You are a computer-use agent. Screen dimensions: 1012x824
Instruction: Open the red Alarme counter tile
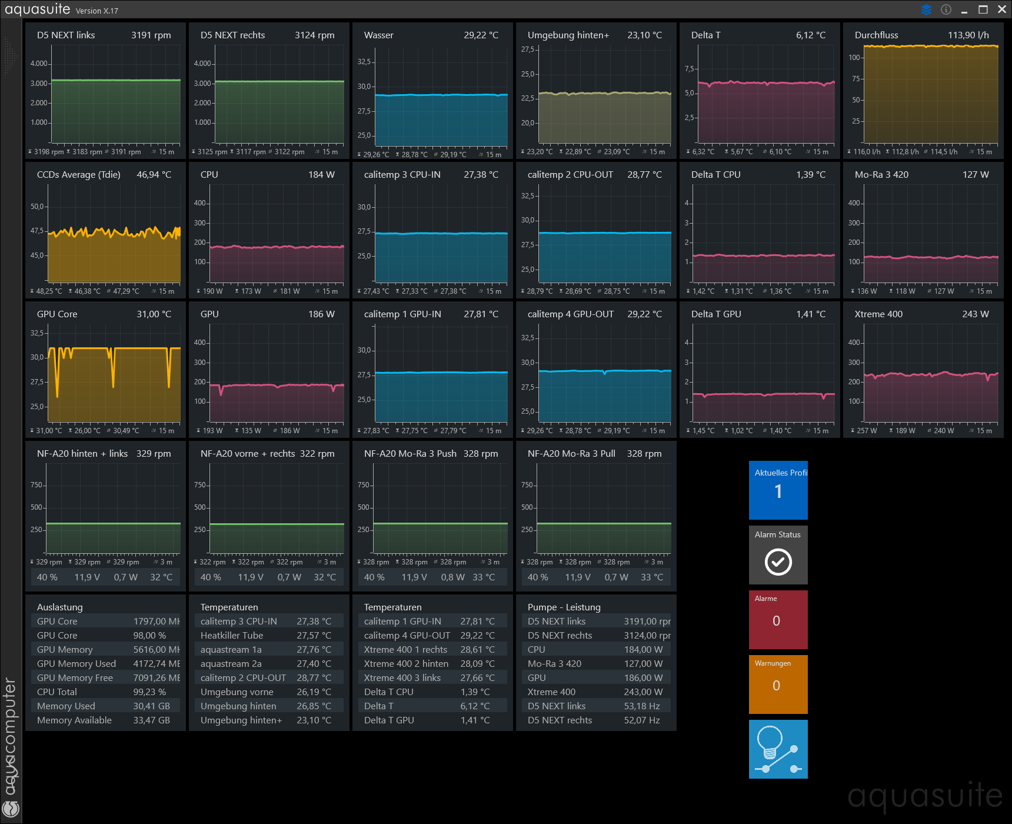(778, 620)
